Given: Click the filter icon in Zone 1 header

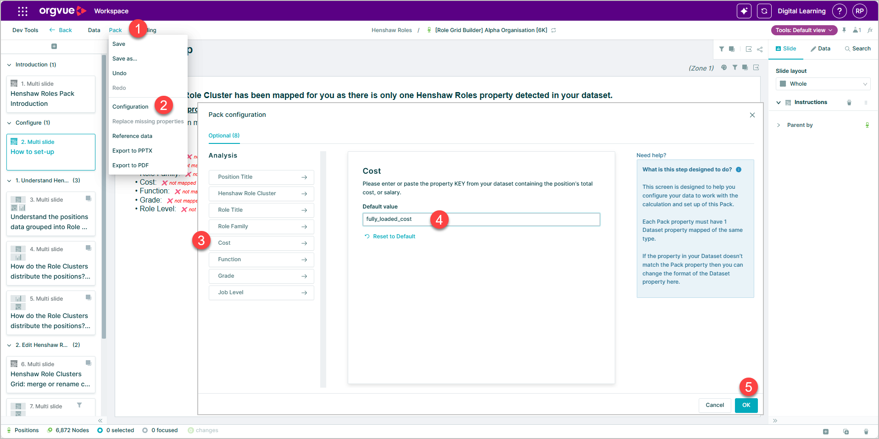Looking at the screenshot, I should [735, 67].
